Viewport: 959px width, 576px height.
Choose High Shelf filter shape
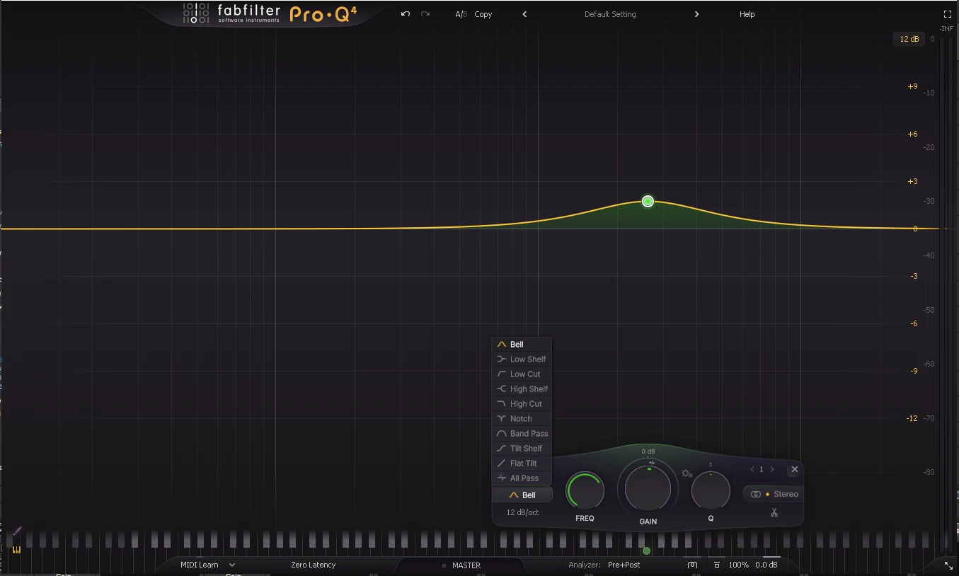coord(522,389)
